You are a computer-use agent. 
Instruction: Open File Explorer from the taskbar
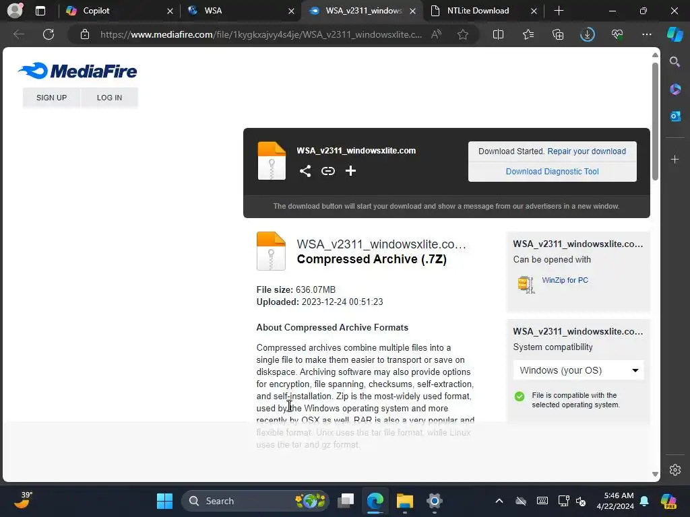point(404,501)
